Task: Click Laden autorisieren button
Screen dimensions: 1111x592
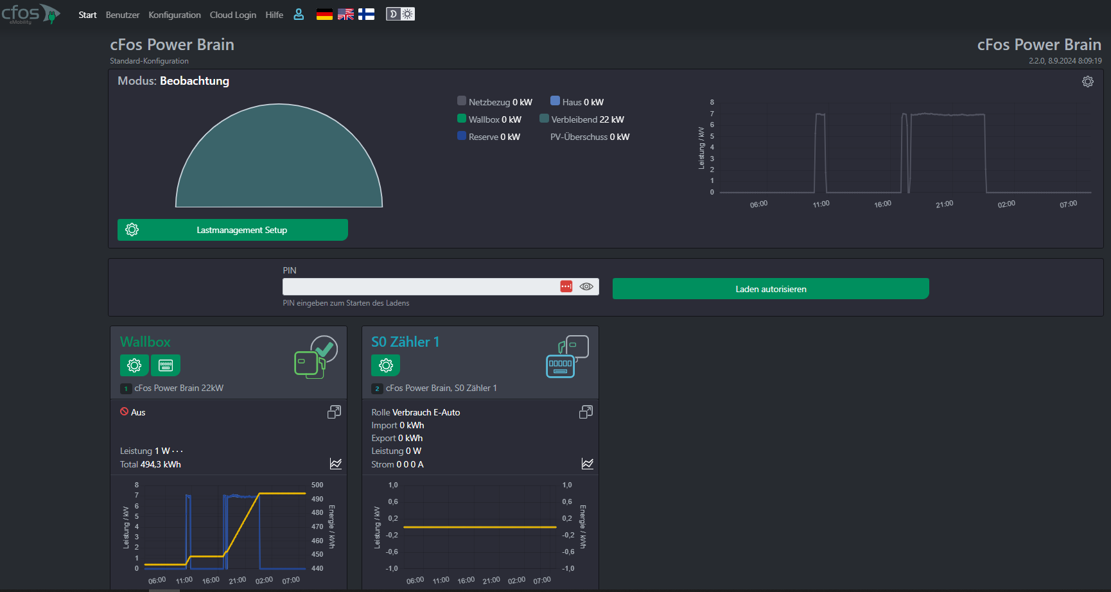Action: coord(771,289)
